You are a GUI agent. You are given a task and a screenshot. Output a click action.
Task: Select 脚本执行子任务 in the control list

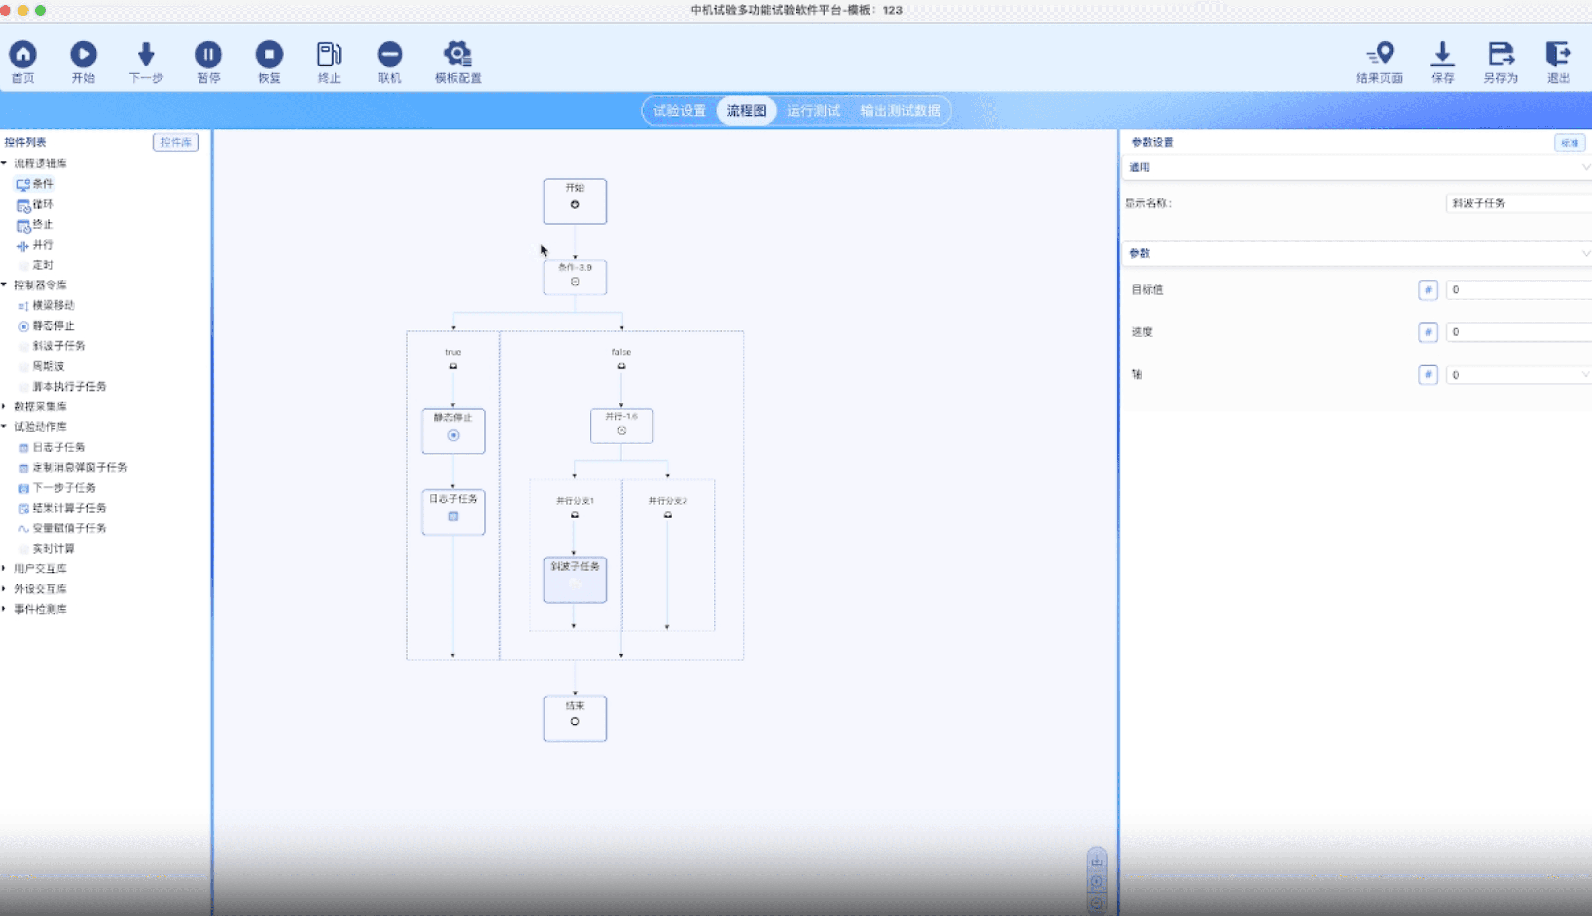69,386
